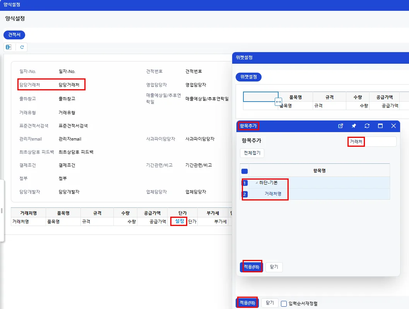Click the empty first header cell in the 위젯설정 grid

[260, 97]
